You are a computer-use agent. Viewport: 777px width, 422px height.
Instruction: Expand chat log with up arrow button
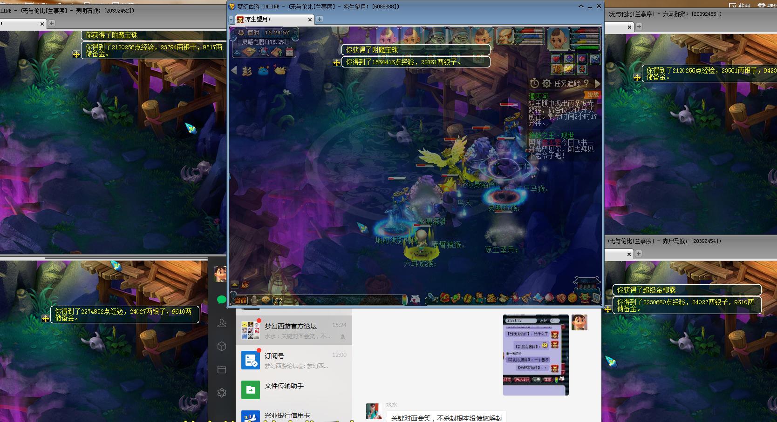click(235, 285)
